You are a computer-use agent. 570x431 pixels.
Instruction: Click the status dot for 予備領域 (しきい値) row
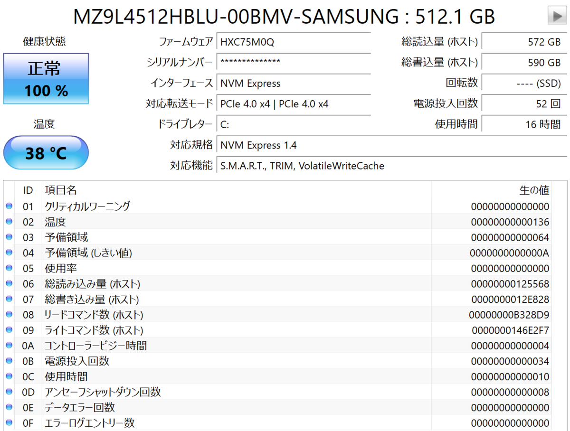pos(9,253)
